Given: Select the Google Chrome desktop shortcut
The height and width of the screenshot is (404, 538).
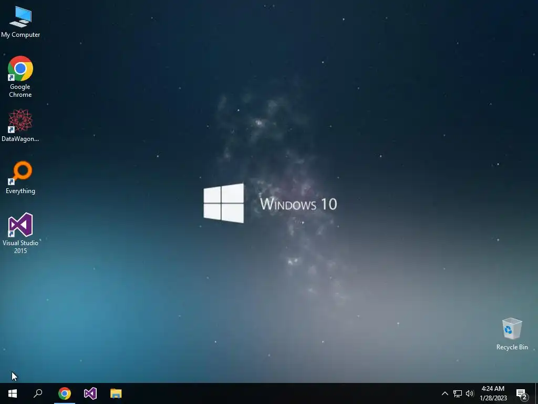Looking at the screenshot, I should (x=20, y=77).
